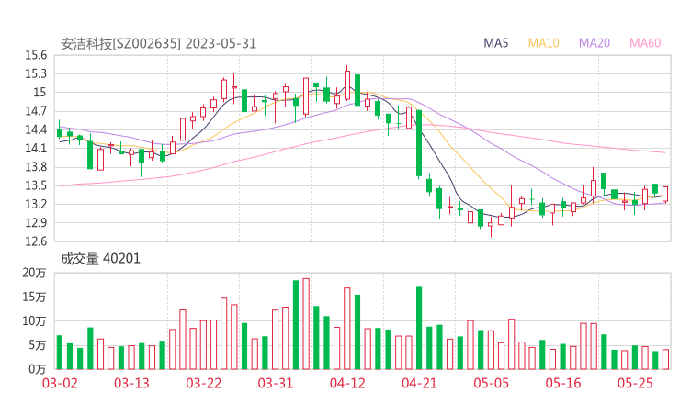
Task: Click the 03-13 date label
Action: pyautogui.click(x=131, y=383)
